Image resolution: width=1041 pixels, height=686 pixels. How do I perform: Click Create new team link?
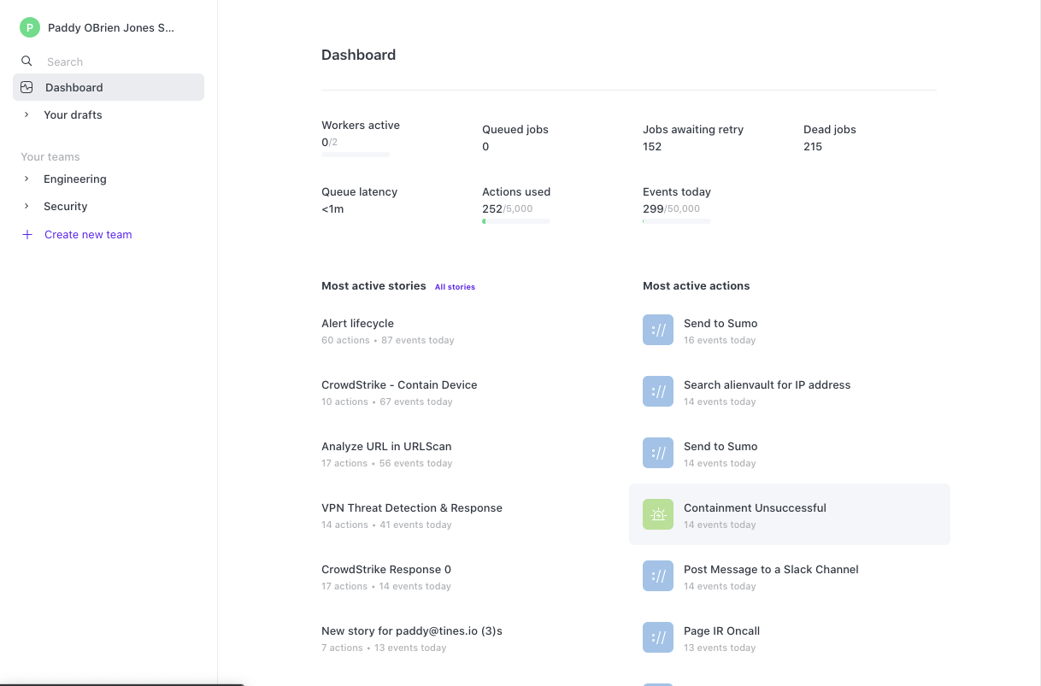coord(88,234)
